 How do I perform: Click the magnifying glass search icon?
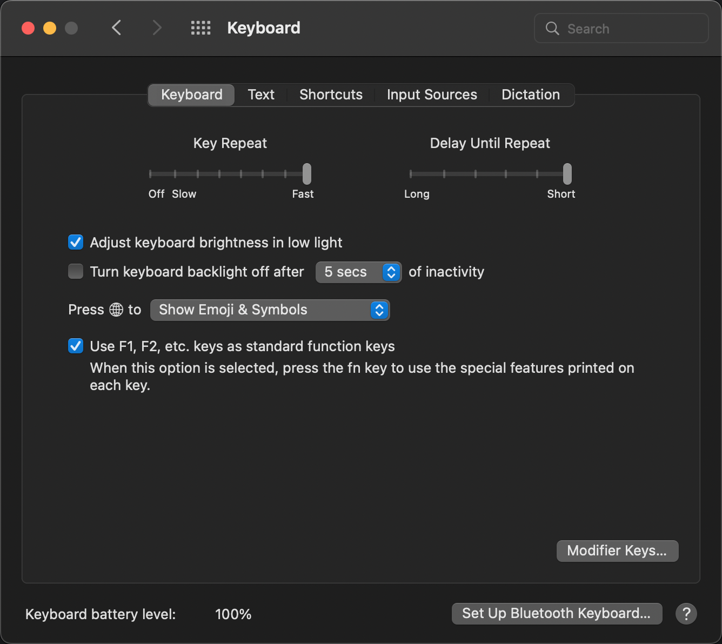[552, 29]
